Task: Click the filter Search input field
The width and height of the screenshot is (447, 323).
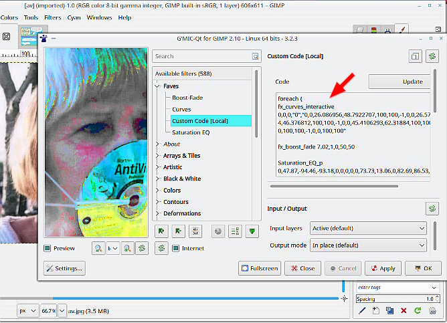Action: tap(202, 56)
